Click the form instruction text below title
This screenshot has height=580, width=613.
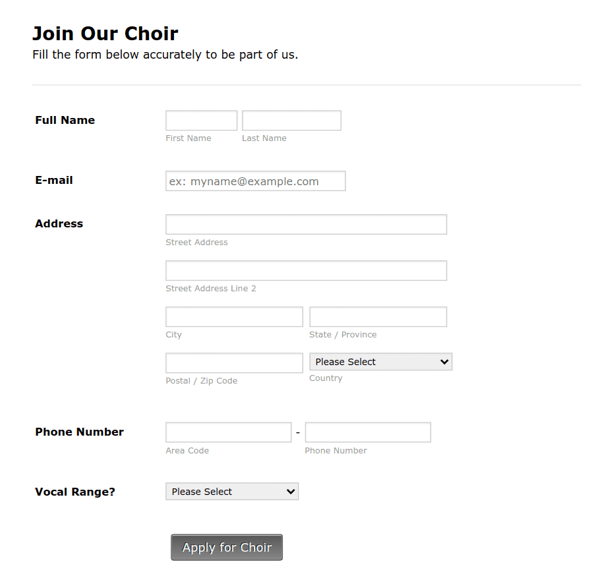[x=165, y=55]
